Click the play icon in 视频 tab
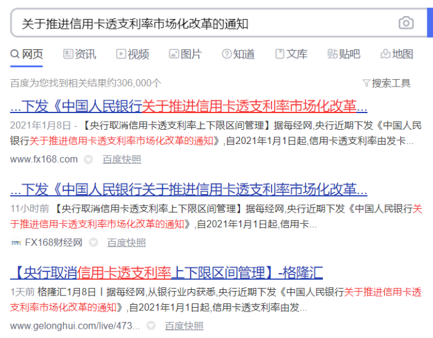 coord(121,54)
